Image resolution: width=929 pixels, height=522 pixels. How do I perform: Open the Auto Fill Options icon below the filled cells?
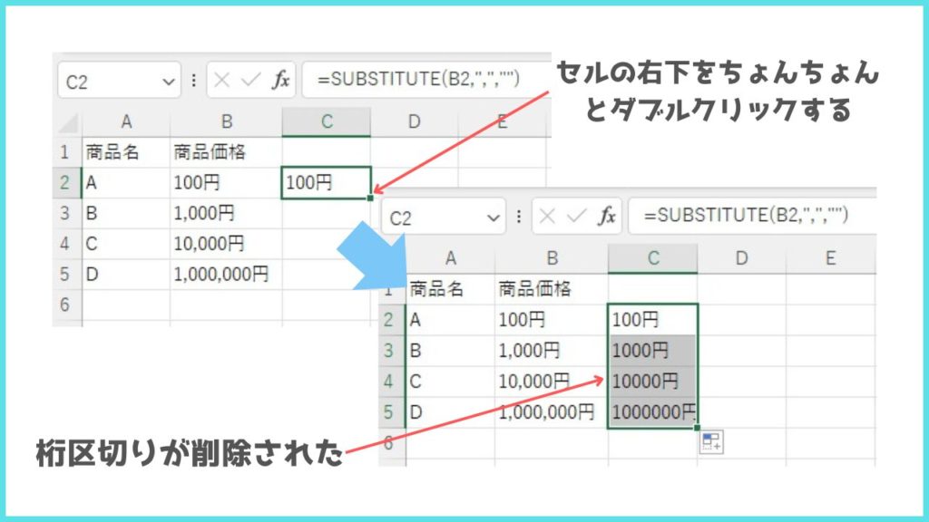click(710, 443)
